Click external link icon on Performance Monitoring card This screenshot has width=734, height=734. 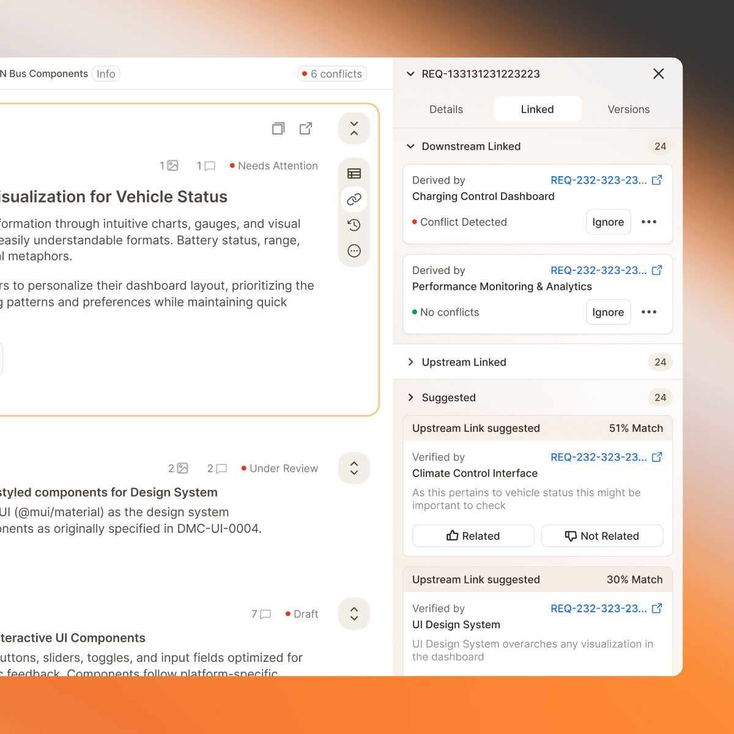[x=657, y=270]
